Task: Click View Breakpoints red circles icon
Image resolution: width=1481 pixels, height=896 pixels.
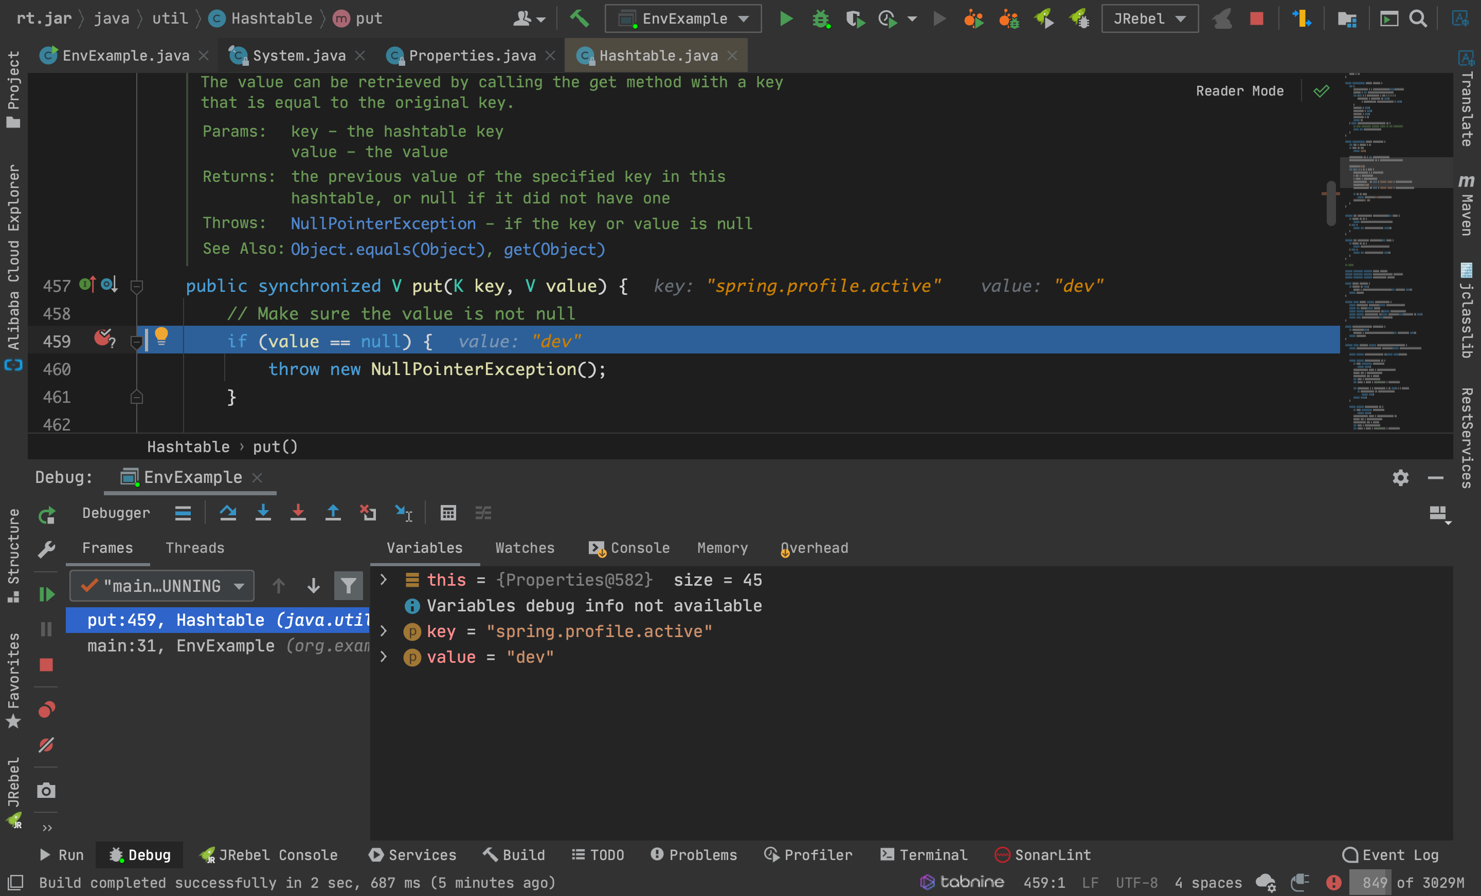Action: (46, 710)
